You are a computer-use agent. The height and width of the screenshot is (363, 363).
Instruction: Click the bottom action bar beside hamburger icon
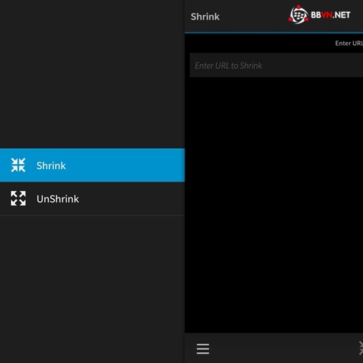click(x=283, y=348)
